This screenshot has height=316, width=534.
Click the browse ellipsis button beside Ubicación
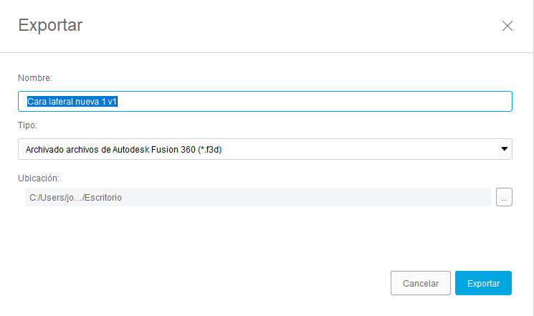click(504, 197)
